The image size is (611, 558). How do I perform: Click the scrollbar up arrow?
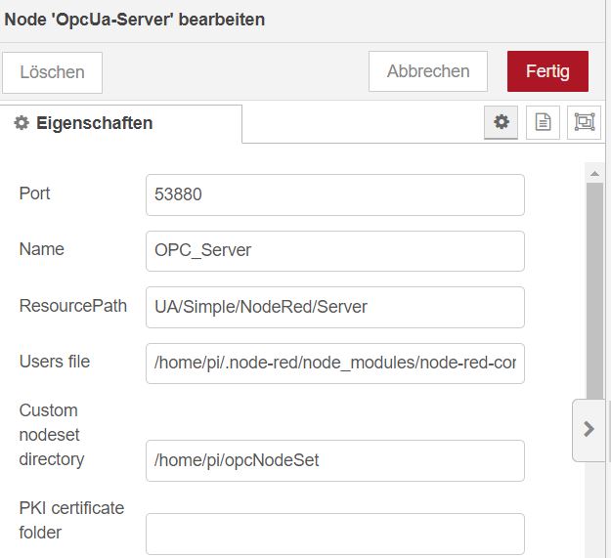point(594,173)
